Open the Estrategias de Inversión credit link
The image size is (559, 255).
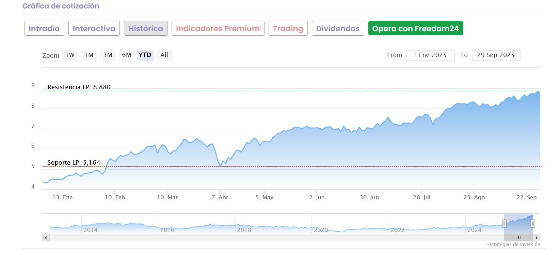[513, 244]
